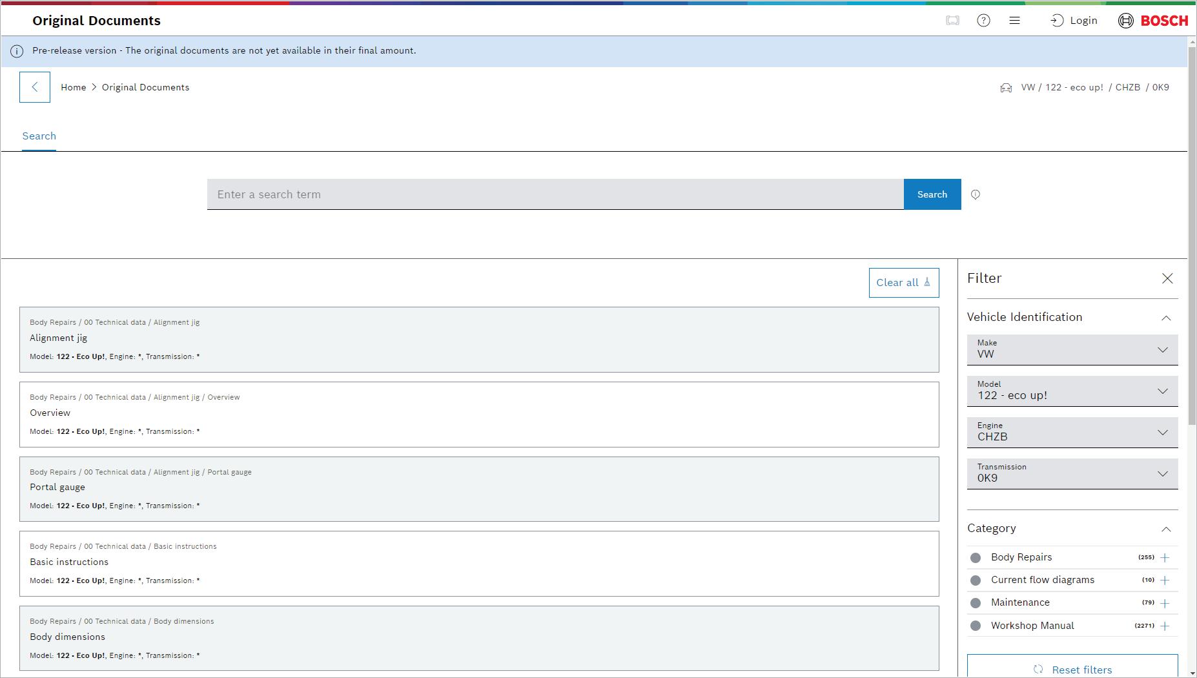Viewport: 1197px width, 678px height.
Task: Select the Maintenance category radio
Action: point(976,603)
